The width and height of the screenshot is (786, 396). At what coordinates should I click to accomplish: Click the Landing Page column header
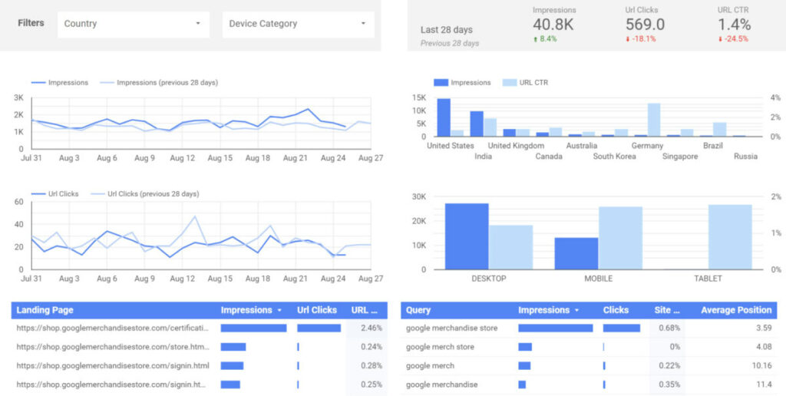click(x=45, y=310)
